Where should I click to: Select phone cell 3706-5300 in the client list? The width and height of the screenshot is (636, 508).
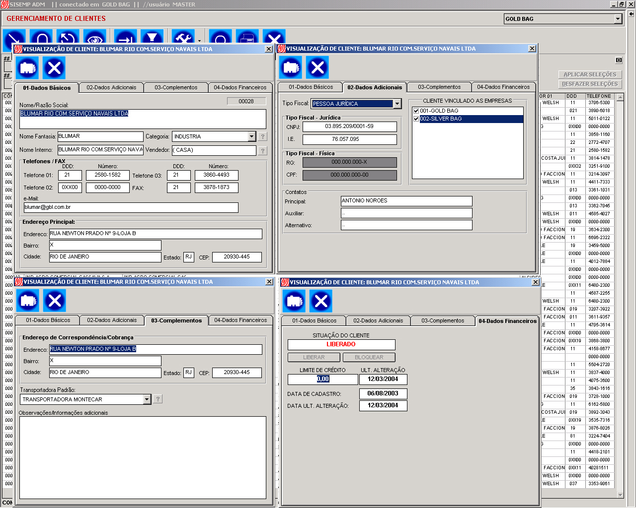point(600,103)
